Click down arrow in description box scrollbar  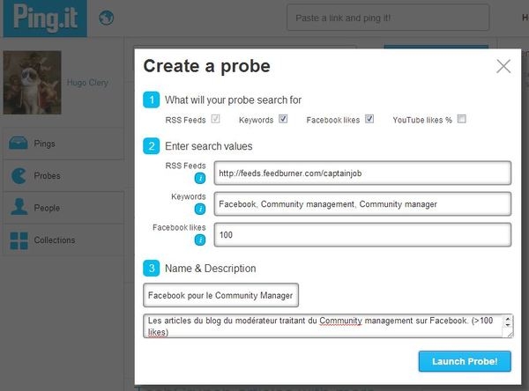[x=508, y=325]
